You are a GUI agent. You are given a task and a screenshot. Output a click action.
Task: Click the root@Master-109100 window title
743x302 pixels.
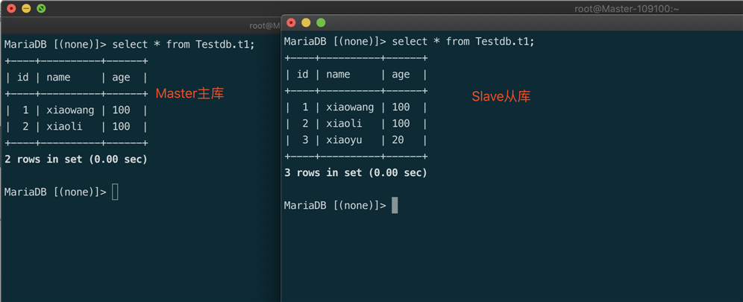click(x=627, y=8)
